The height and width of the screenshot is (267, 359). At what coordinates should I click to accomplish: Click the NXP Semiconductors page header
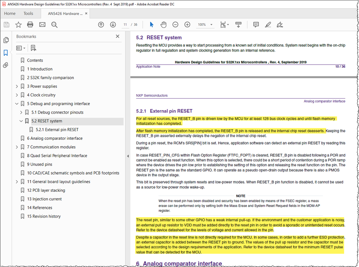(152, 95)
